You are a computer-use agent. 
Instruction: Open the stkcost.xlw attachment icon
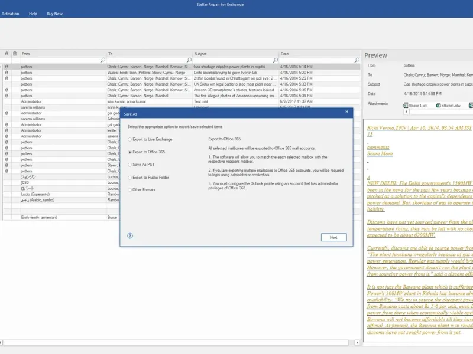pos(438,106)
